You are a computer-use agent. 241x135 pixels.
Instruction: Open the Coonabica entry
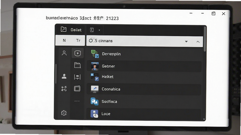144,89
